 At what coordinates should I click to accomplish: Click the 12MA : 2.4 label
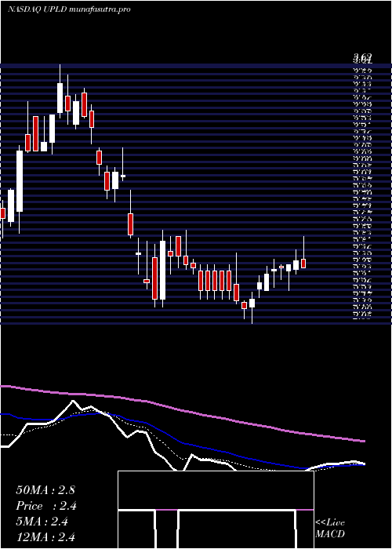(x=45, y=537)
